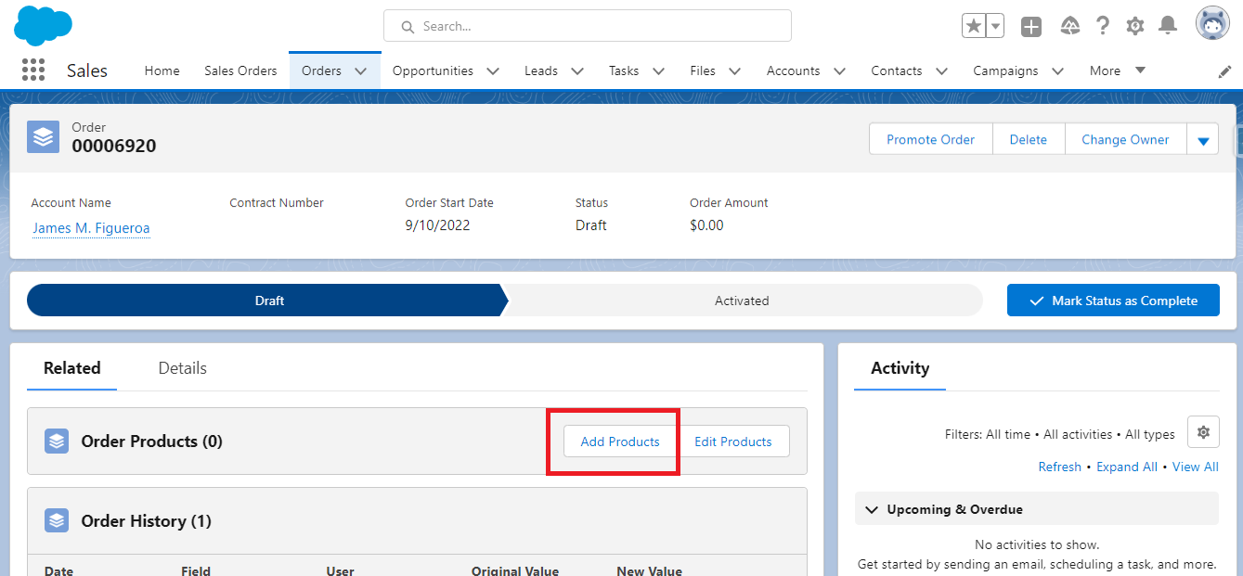Click the Change Owner button
The image size is (1243, 576).
[1125, 139]
